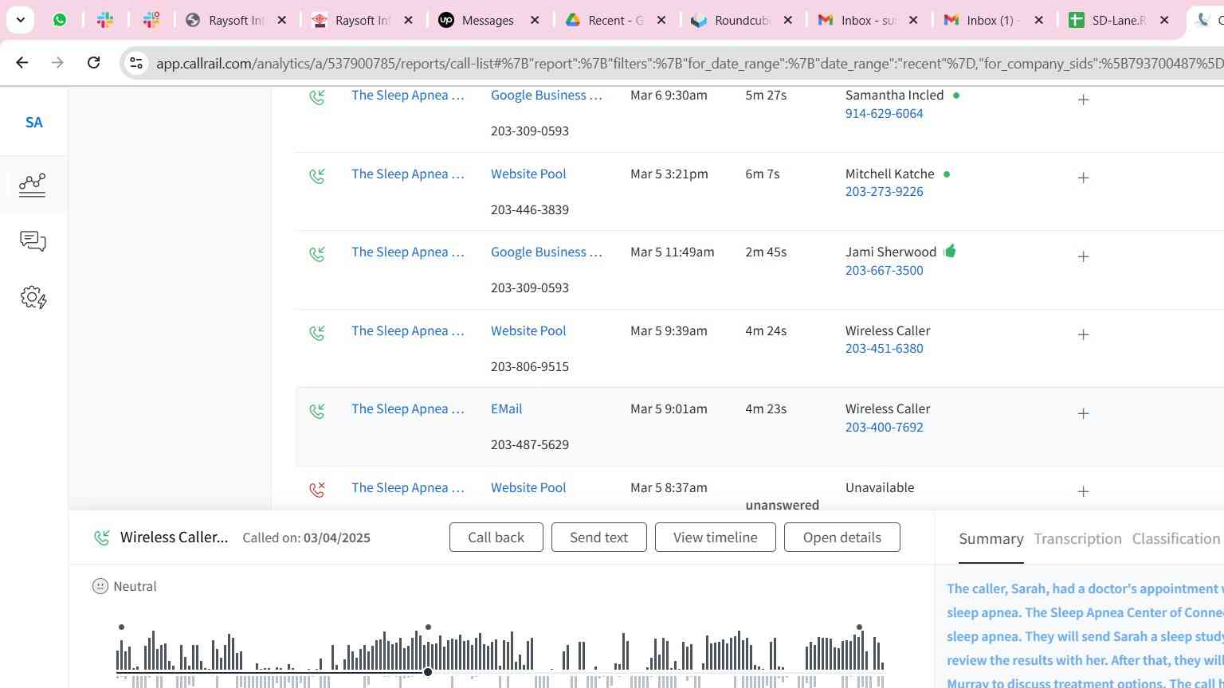1224x688 pixels.
Task: Open site information icon in address bar
Action: 136,63
